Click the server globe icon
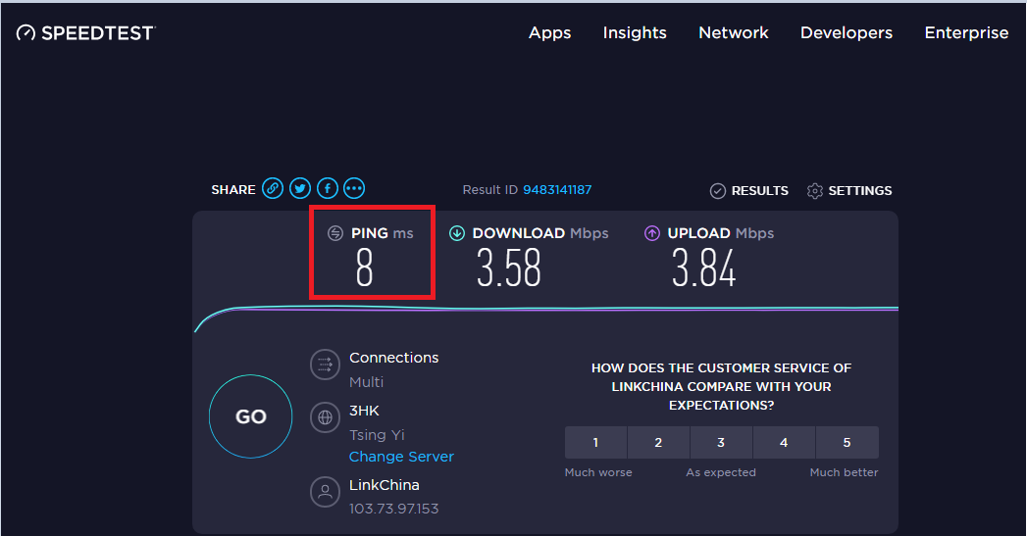The image size is (1027, 536). pyautogui.click(x=325, y=417)
